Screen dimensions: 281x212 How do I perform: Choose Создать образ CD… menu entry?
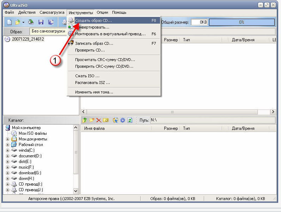114,20
